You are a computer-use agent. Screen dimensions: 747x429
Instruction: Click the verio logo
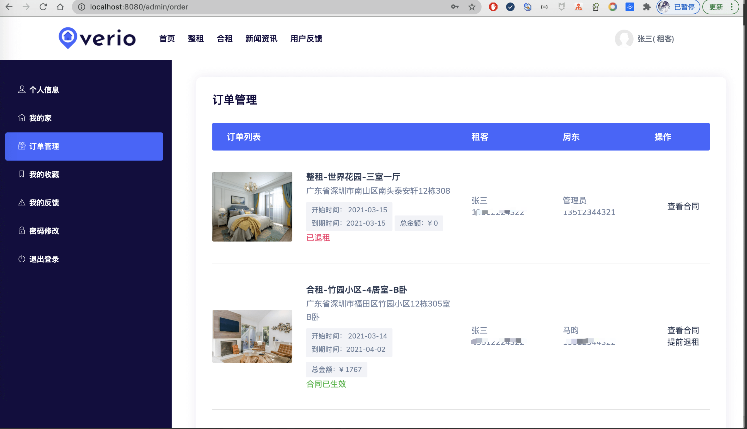tap(97, 38)
